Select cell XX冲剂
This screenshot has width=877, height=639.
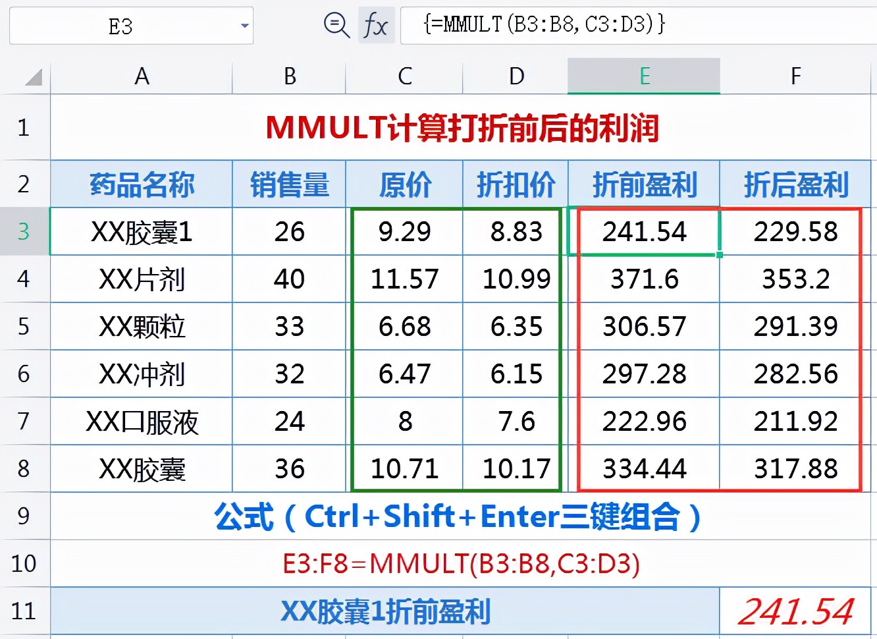pyautogui.click(x=142, y=374)
